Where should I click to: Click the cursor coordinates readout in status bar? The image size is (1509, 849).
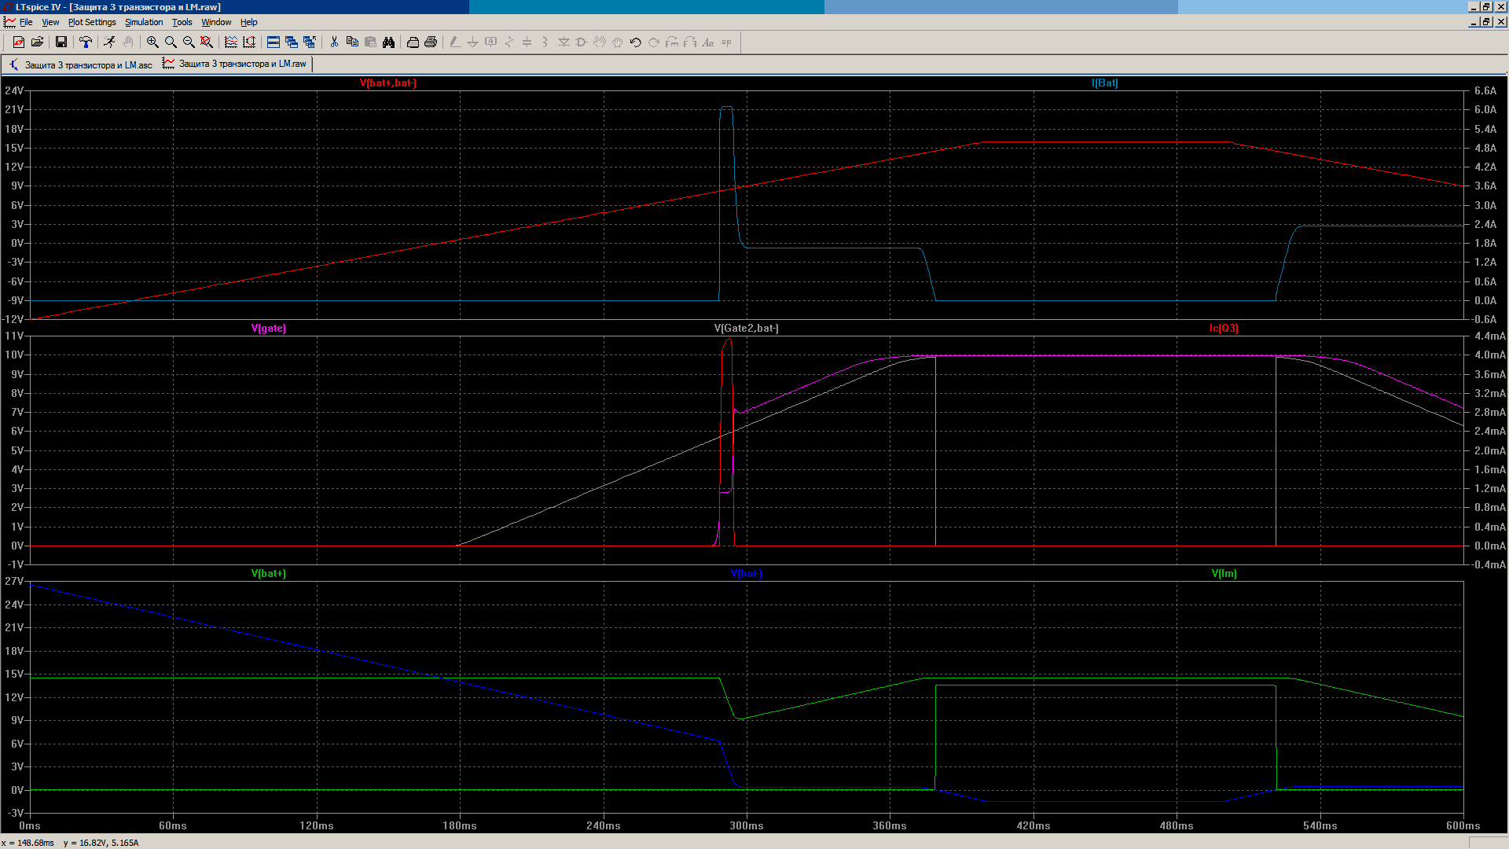(70, 843)
